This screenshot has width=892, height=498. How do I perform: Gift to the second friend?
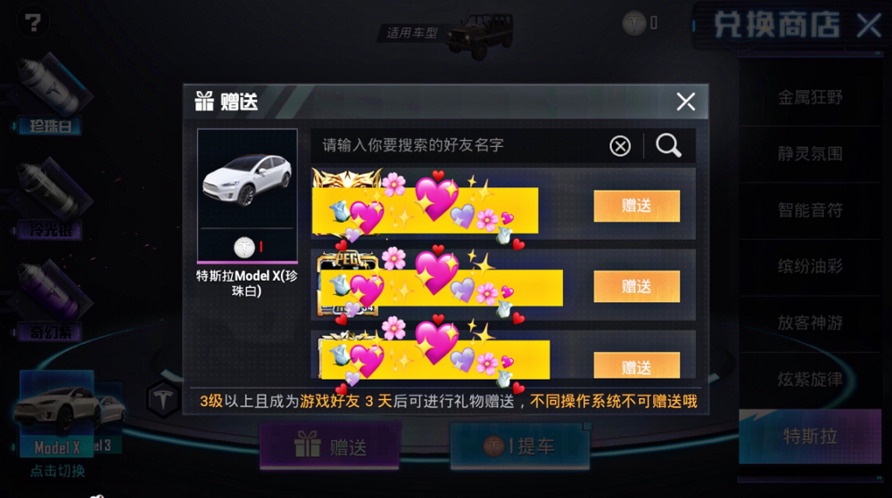point(637,286)
